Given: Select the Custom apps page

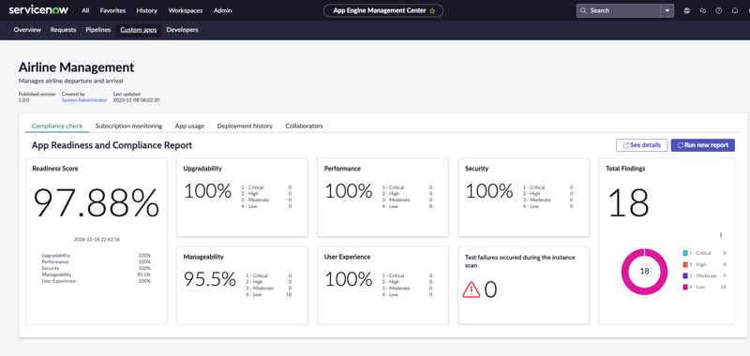Looking at the screenshot, I should click(x=138, y=30).
